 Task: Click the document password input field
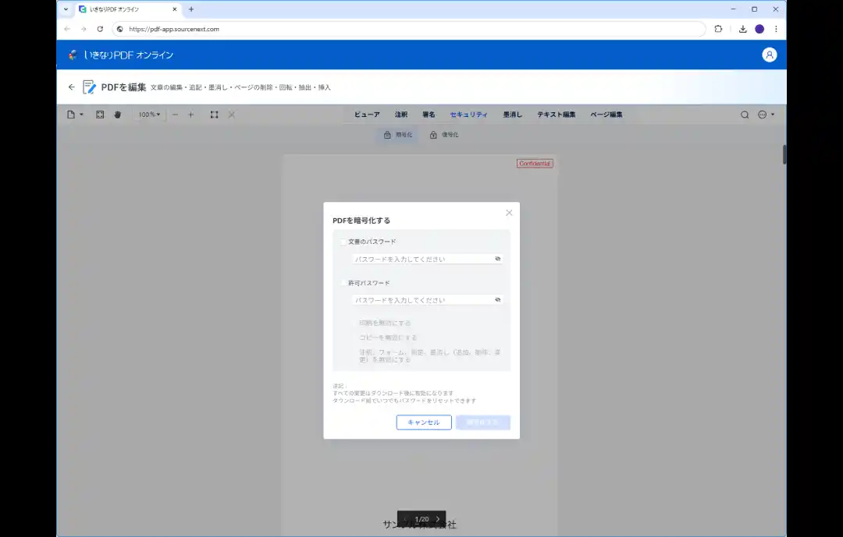(421, 259)
